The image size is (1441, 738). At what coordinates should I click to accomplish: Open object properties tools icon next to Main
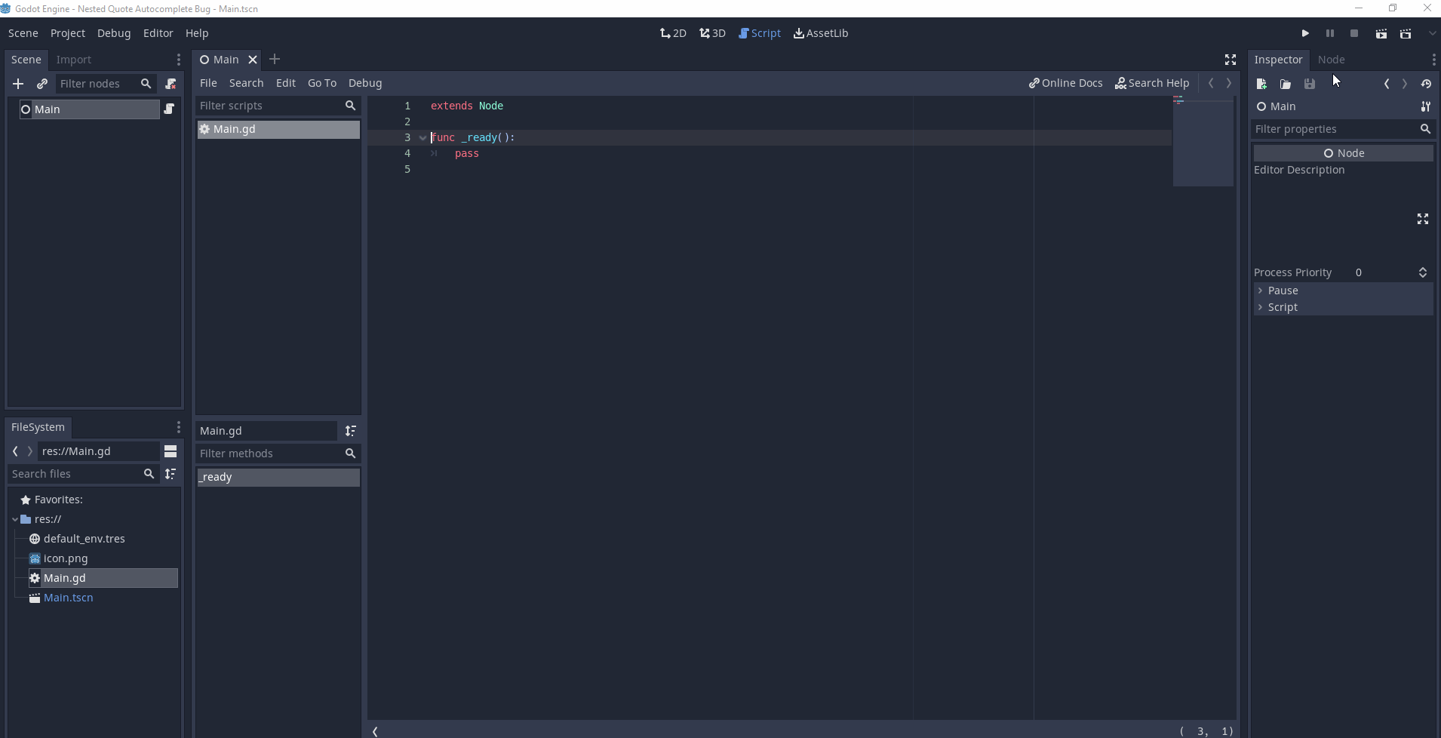(1426, 106)
